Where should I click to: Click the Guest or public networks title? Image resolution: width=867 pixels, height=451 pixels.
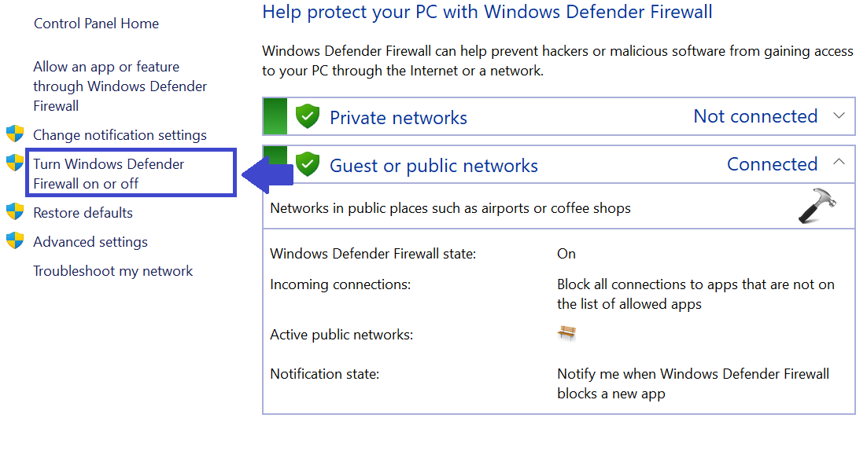pos(434,166)
